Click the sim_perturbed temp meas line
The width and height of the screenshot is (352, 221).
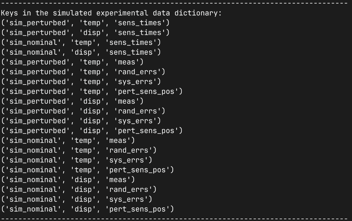pos(72,62)
